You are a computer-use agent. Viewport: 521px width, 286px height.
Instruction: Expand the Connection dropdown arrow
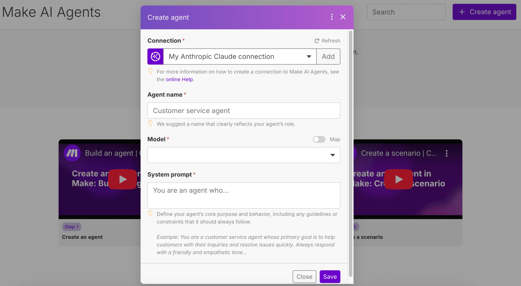click(309, 56)
